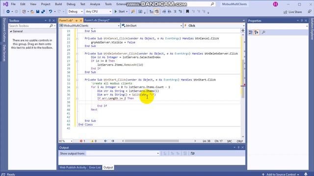Open the Analyze menu
This screenshot has width=314, height=176.
coord(95,4)
